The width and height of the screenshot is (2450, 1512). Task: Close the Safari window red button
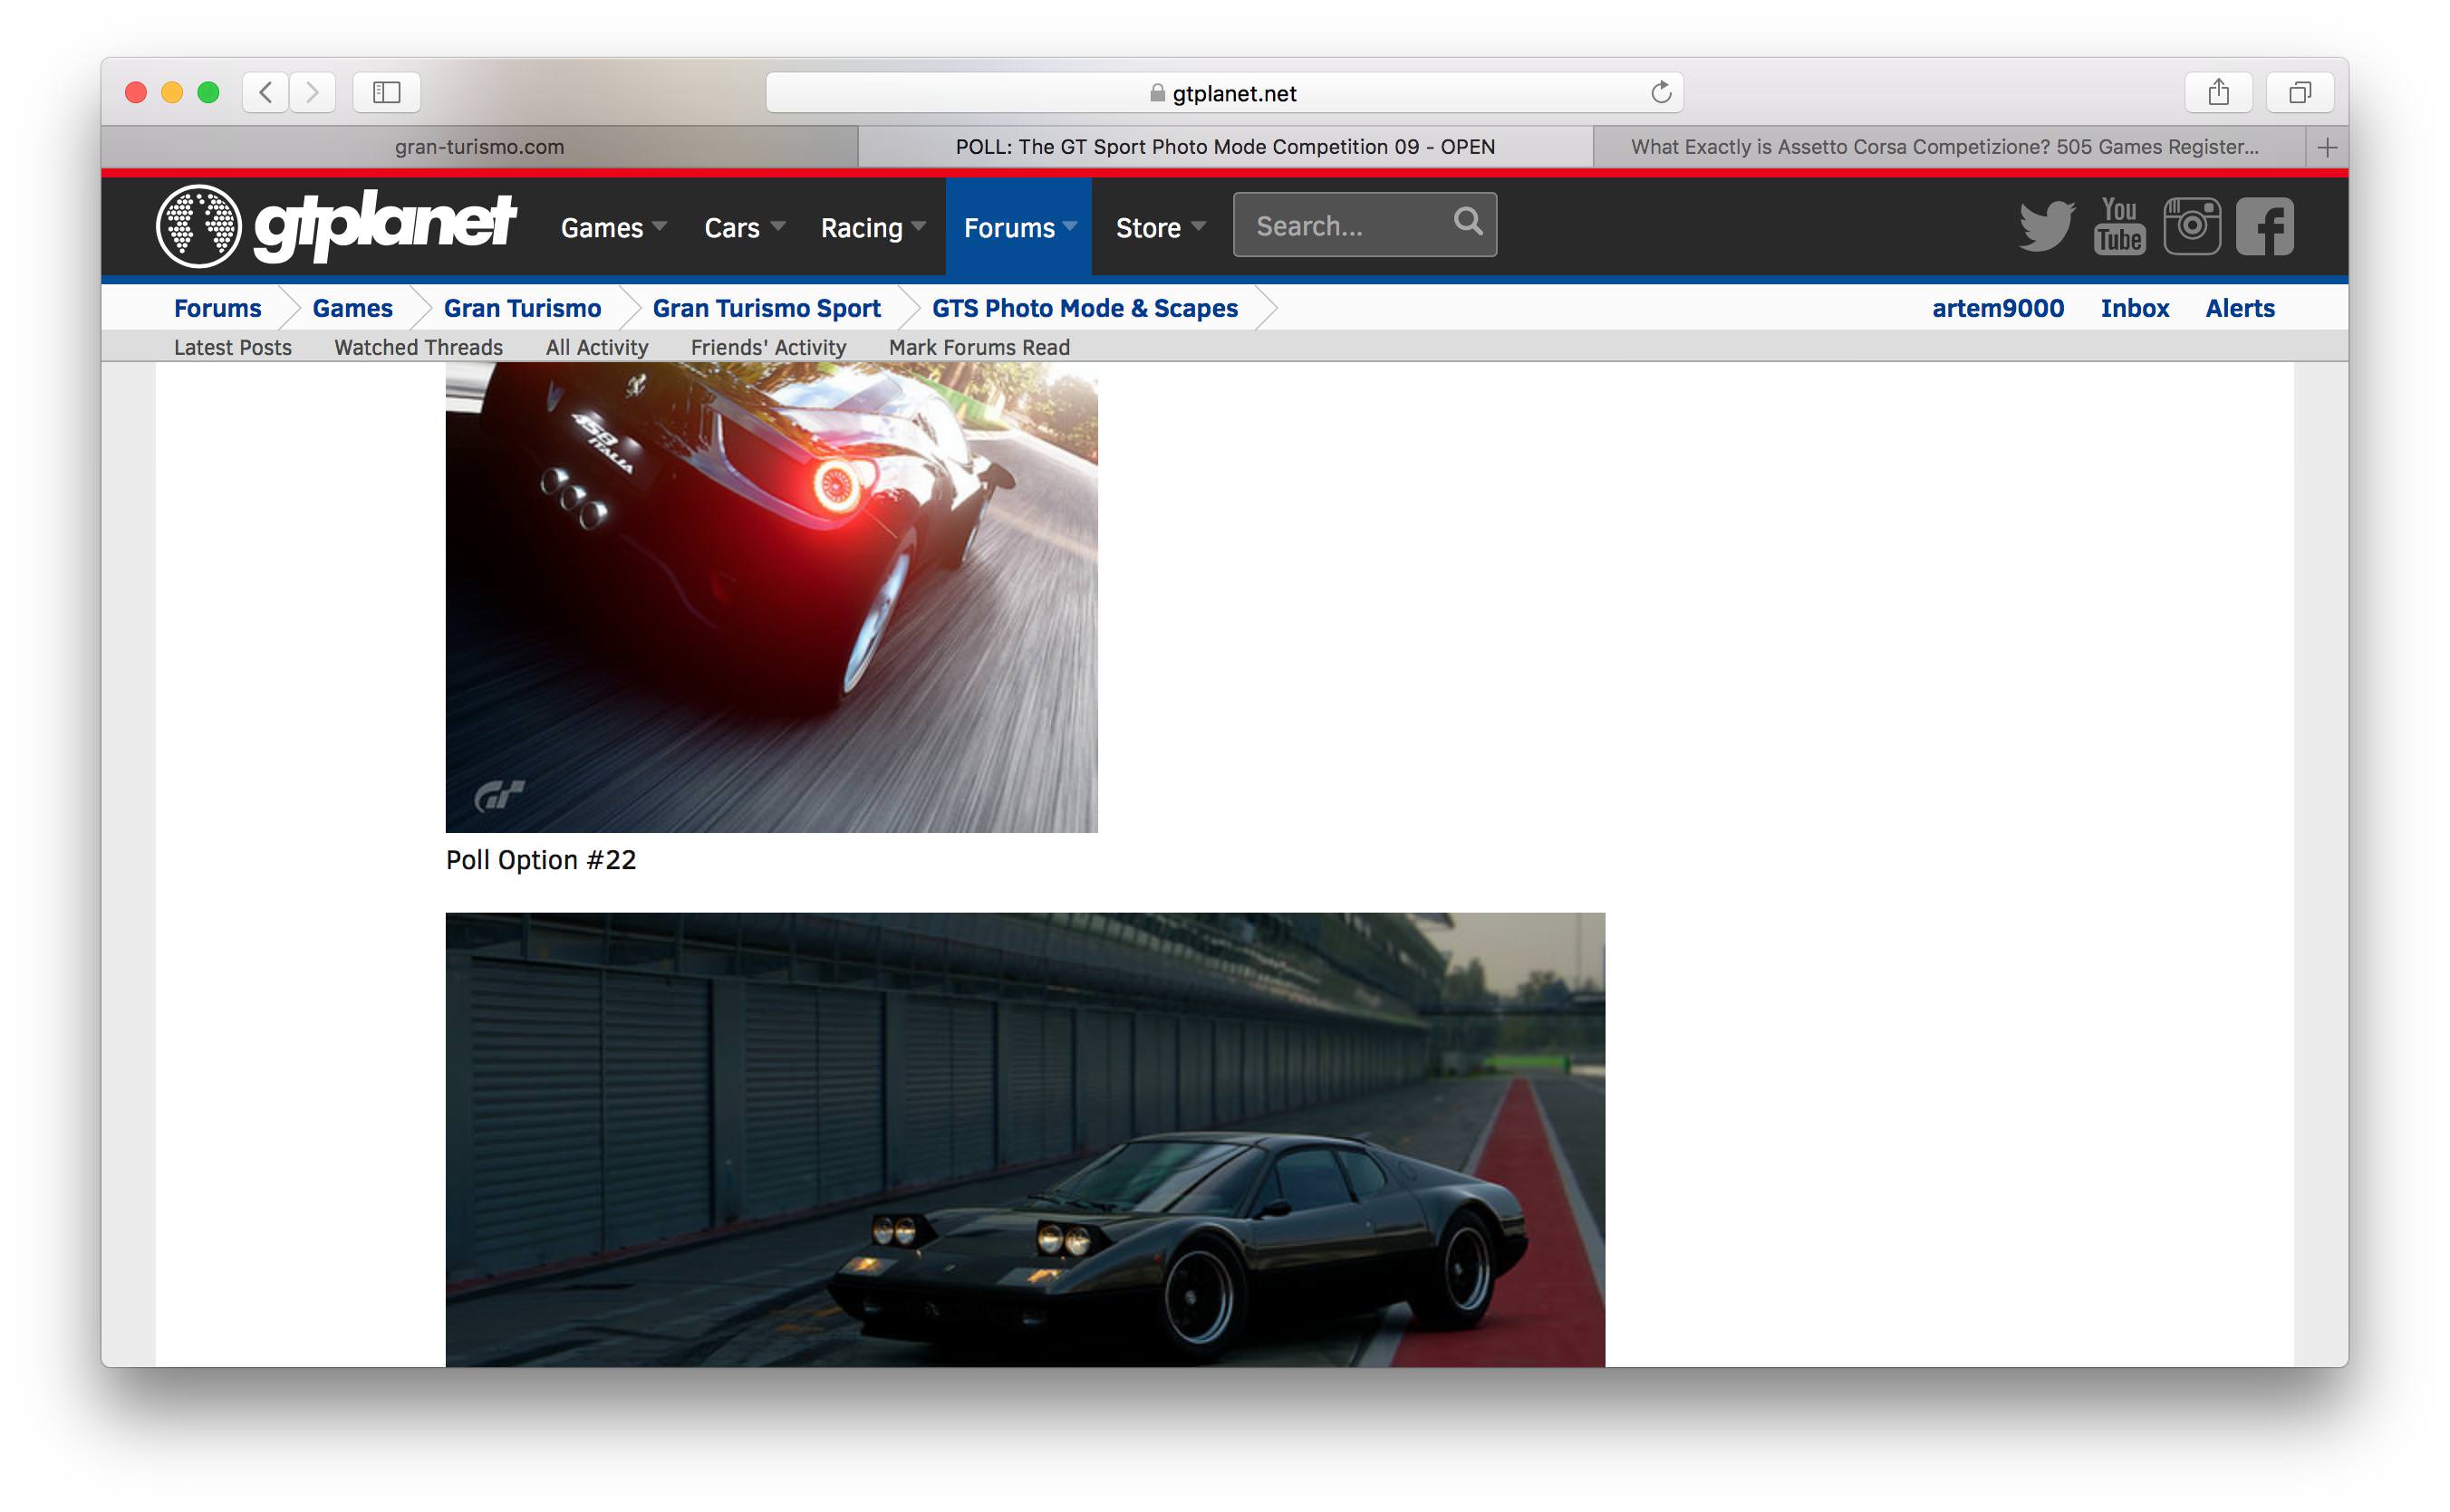coord(136,92)
